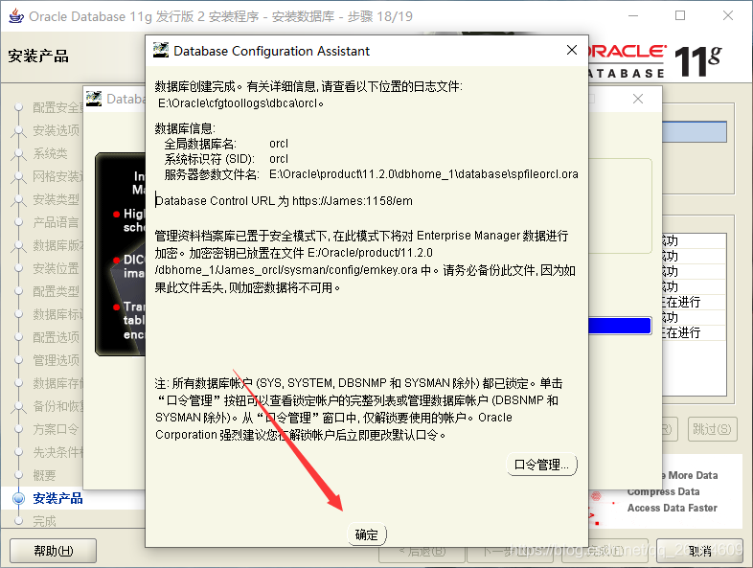Select the 管理选项 step in the sidebar
This screenshot has height=568, width=753.
56,360
